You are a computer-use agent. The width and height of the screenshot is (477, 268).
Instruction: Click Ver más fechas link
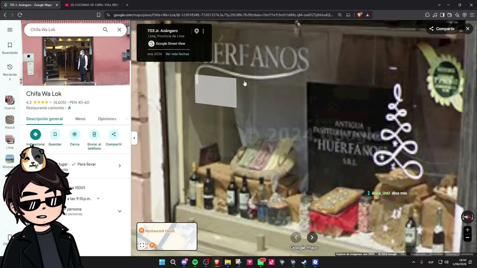tap(177, 54)
